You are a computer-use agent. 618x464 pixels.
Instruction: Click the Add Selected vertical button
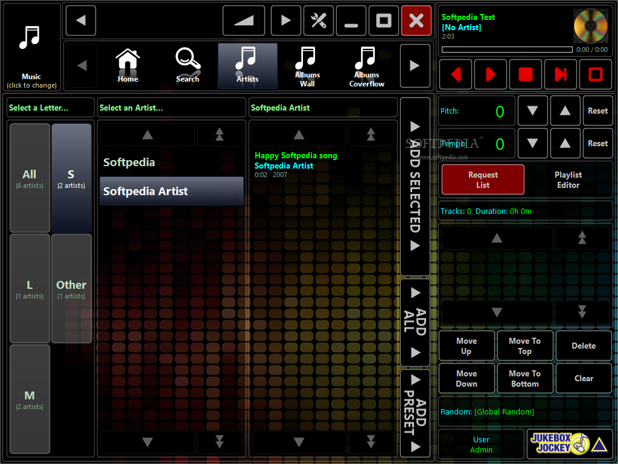[415, 186]
